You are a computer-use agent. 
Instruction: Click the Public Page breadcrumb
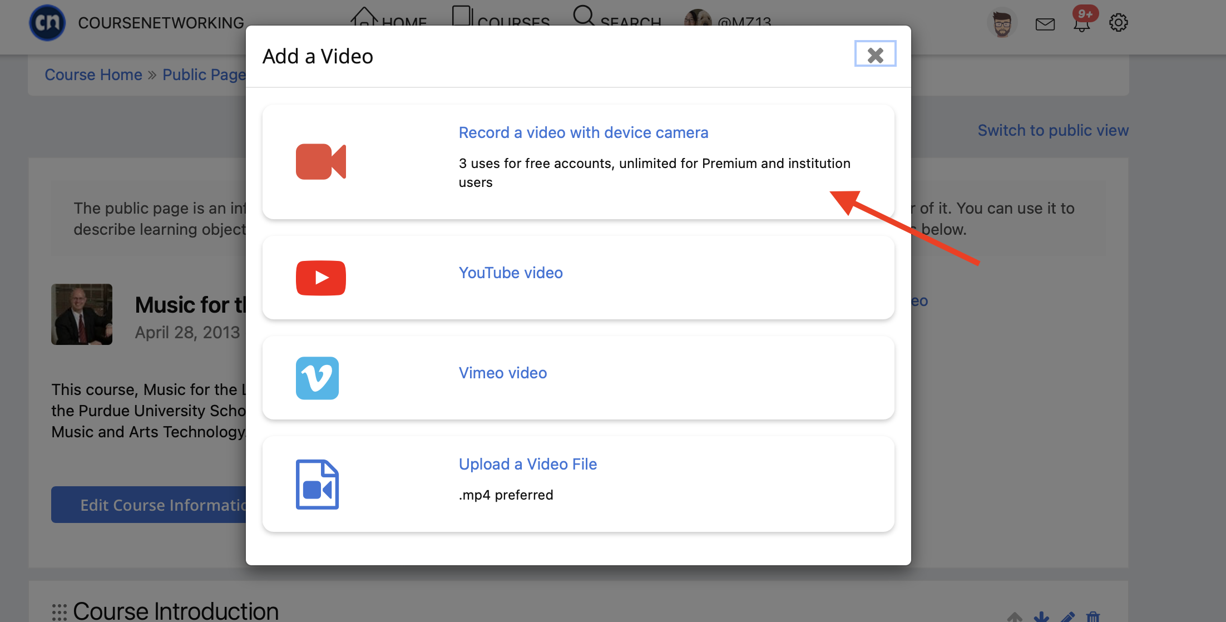[204, 75]
